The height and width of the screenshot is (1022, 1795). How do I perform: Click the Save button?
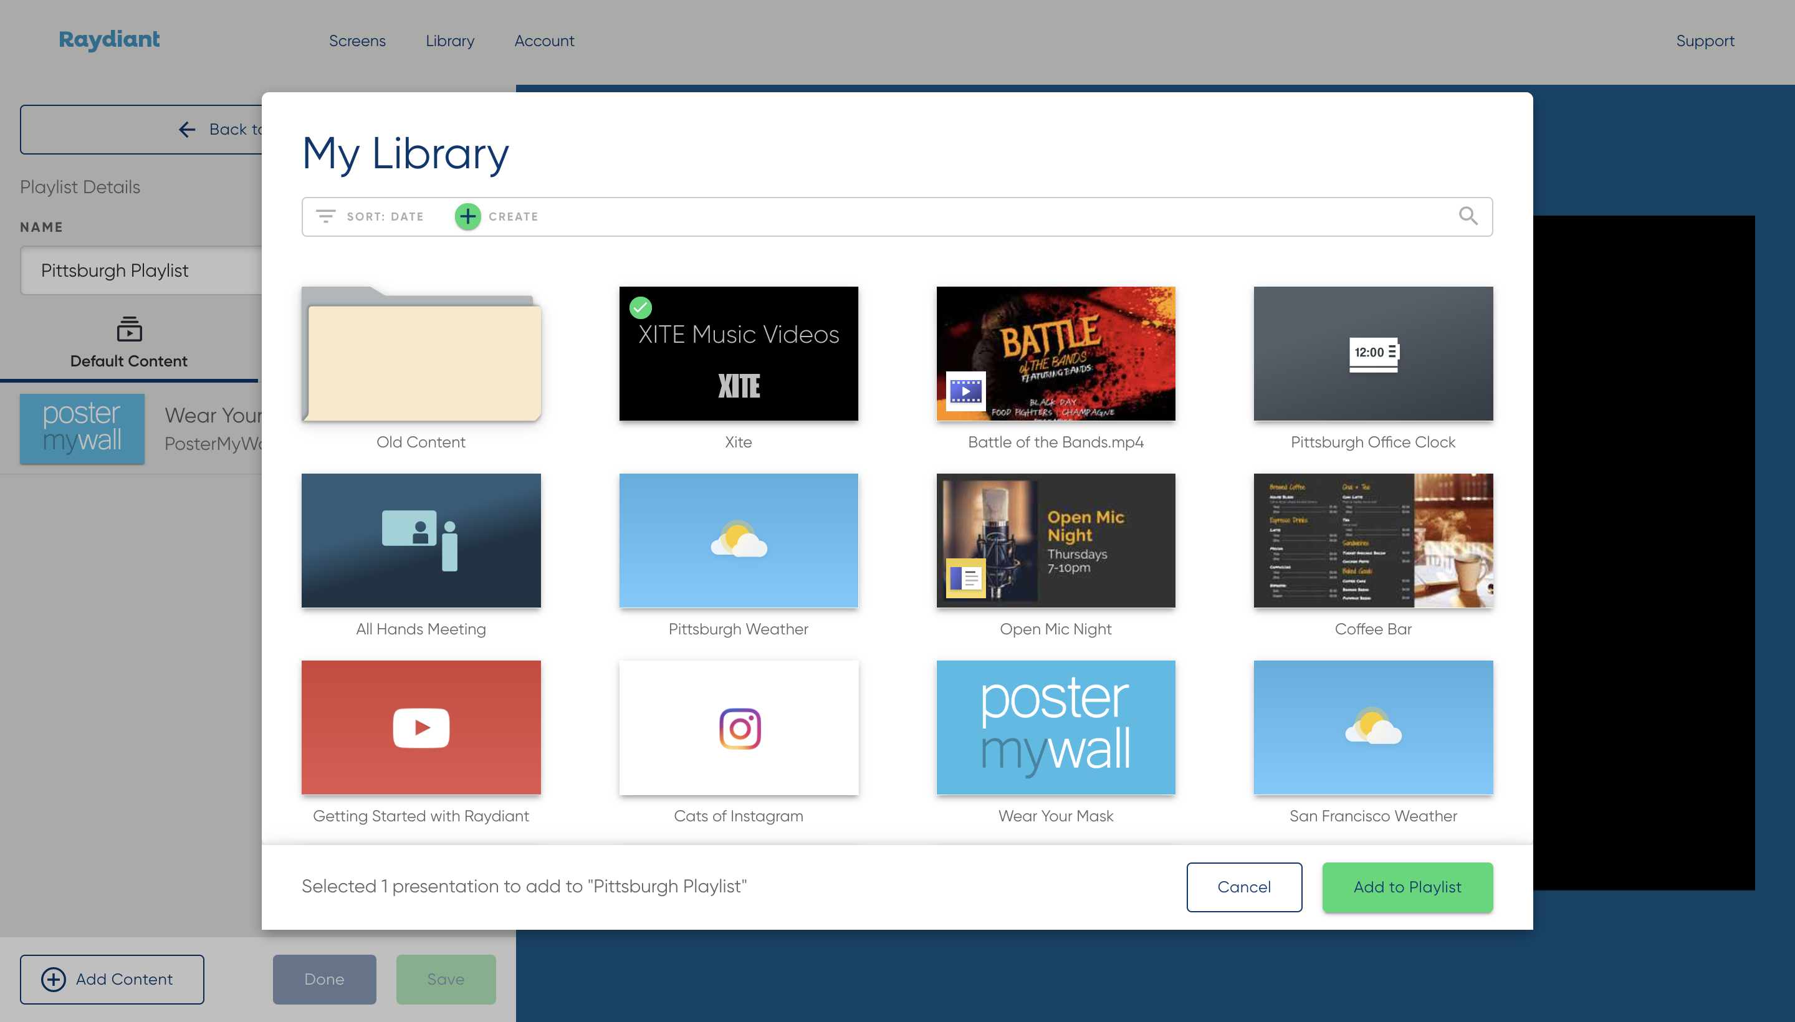pos(446,979)
